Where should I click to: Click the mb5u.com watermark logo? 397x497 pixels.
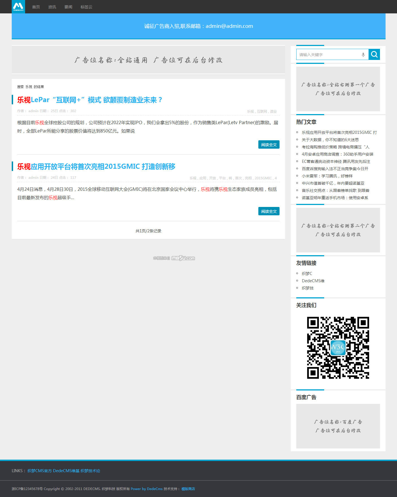tap(183, 258)
